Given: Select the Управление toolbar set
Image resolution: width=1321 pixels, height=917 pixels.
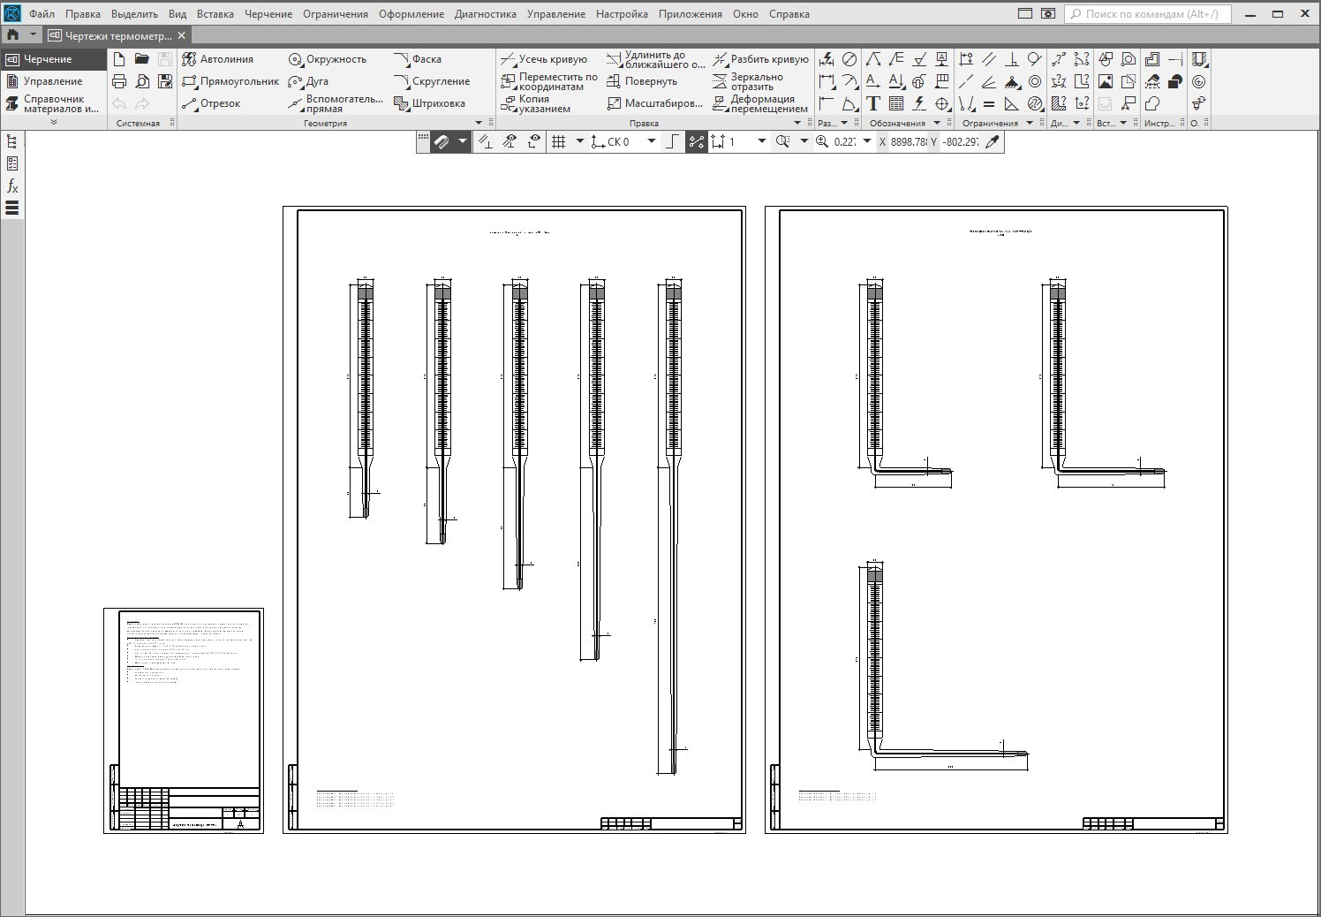Looking at the screenshot, I should [52, 81].
